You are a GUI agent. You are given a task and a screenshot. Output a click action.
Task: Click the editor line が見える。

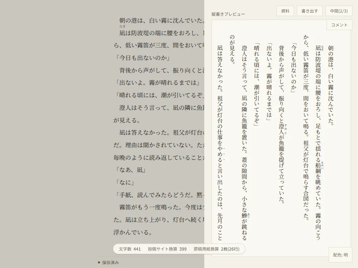pyautogui.click(x=127, y=120)
